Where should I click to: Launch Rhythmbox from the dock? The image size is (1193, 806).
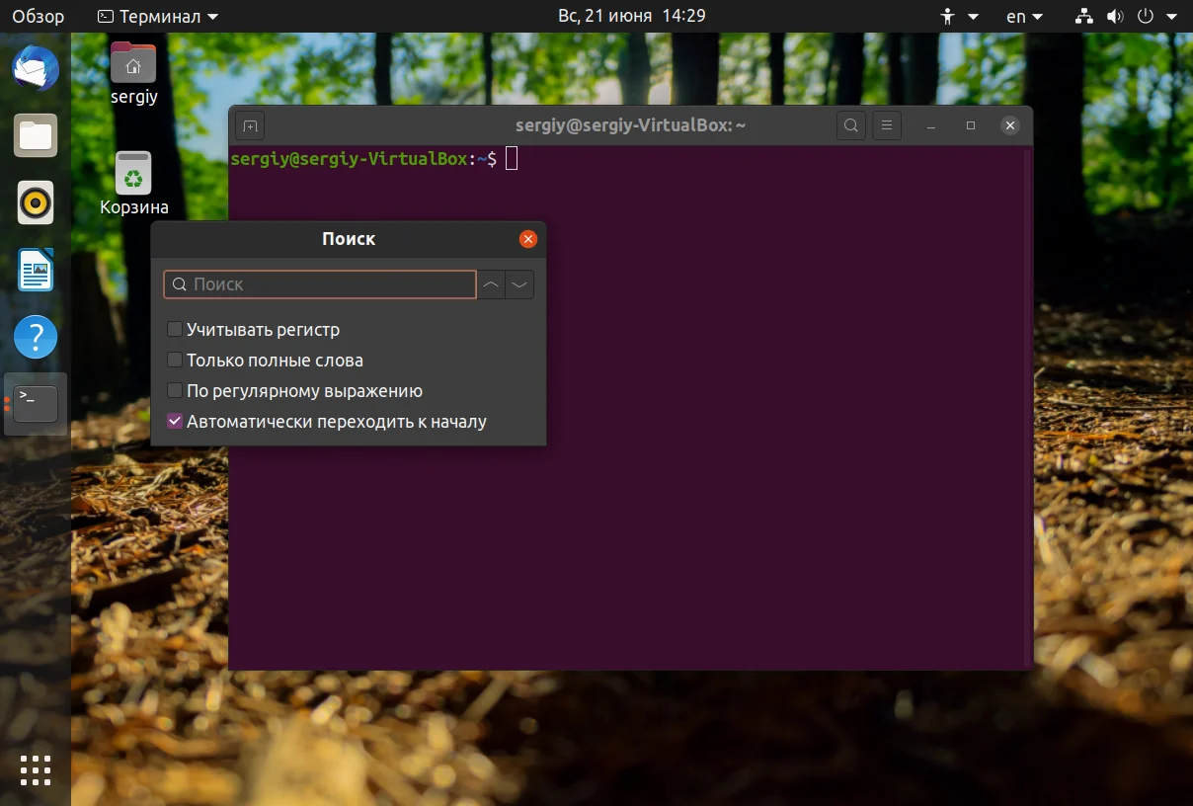tap(36, 202)
